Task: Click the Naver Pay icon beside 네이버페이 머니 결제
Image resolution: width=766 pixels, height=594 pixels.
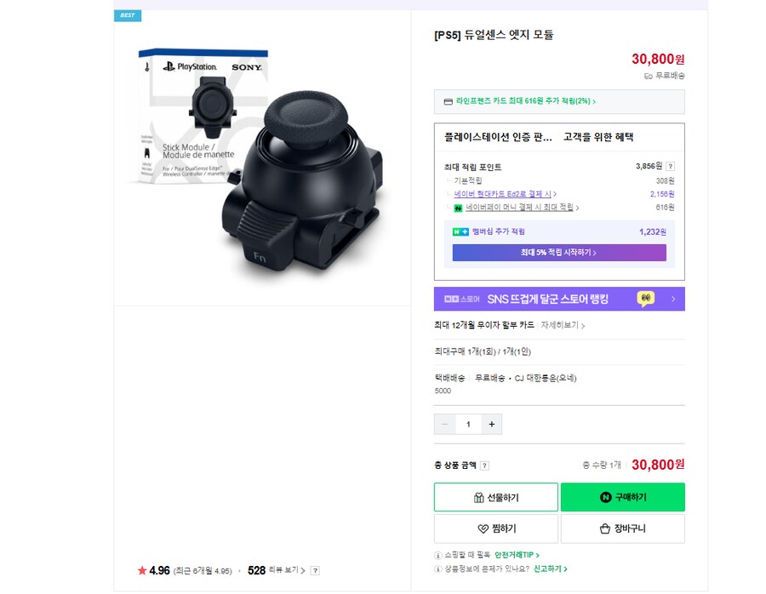Action: (459, 207)
